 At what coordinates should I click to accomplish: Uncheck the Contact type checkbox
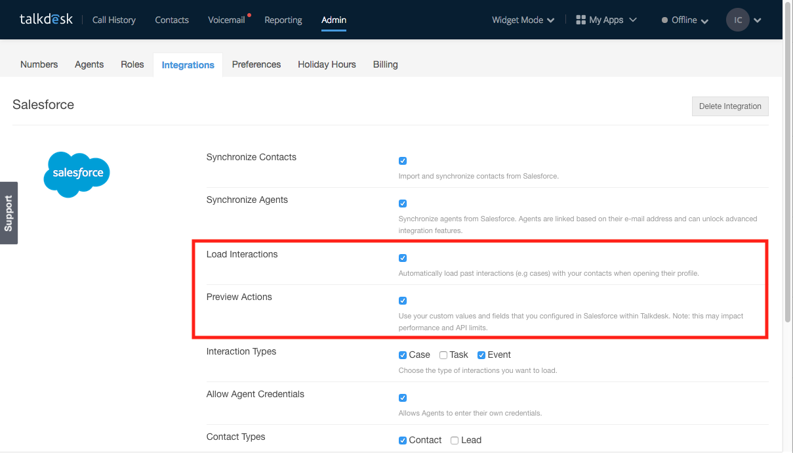coord(403,441)
